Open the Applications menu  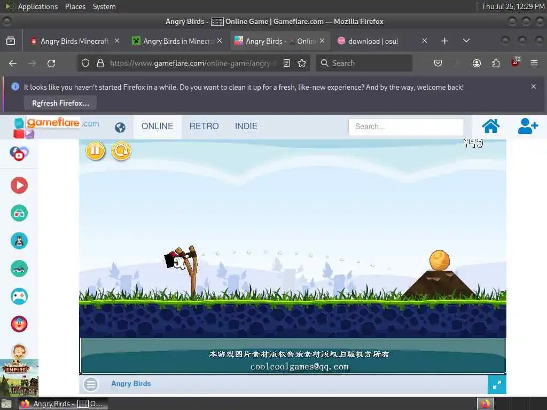(38, 6)
